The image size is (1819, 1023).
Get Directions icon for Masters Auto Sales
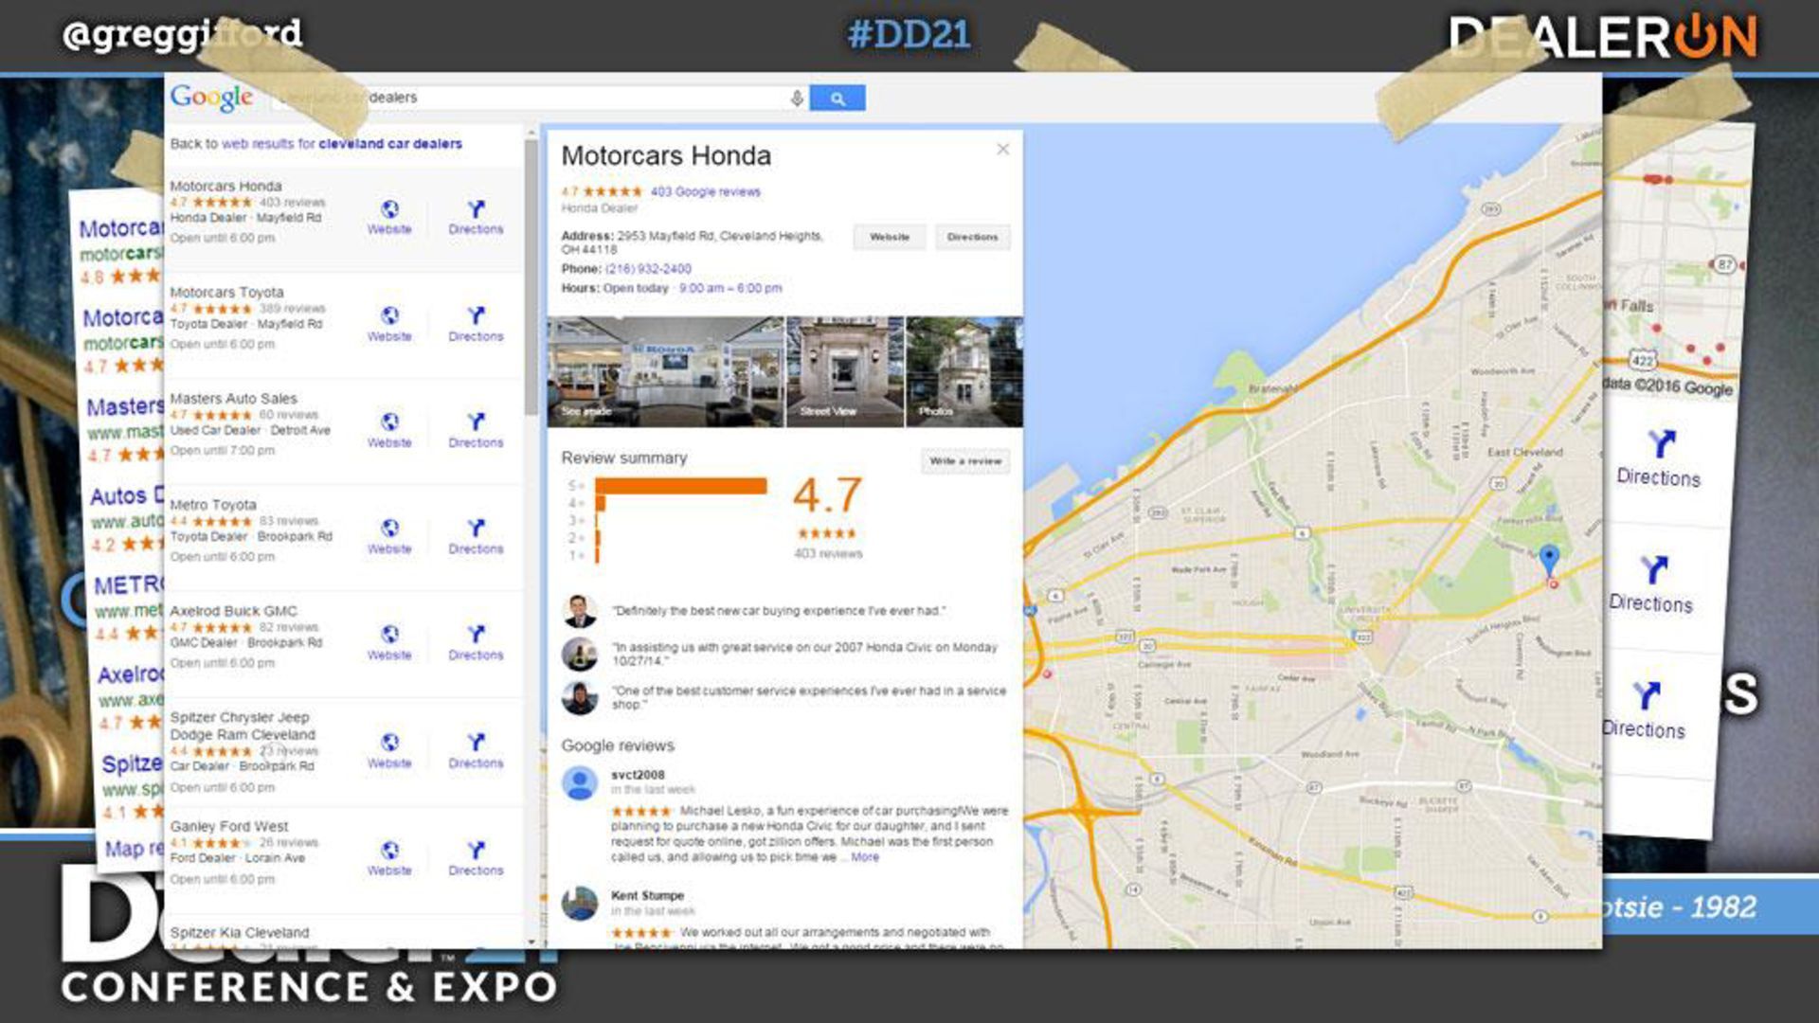tap(476, 422)
